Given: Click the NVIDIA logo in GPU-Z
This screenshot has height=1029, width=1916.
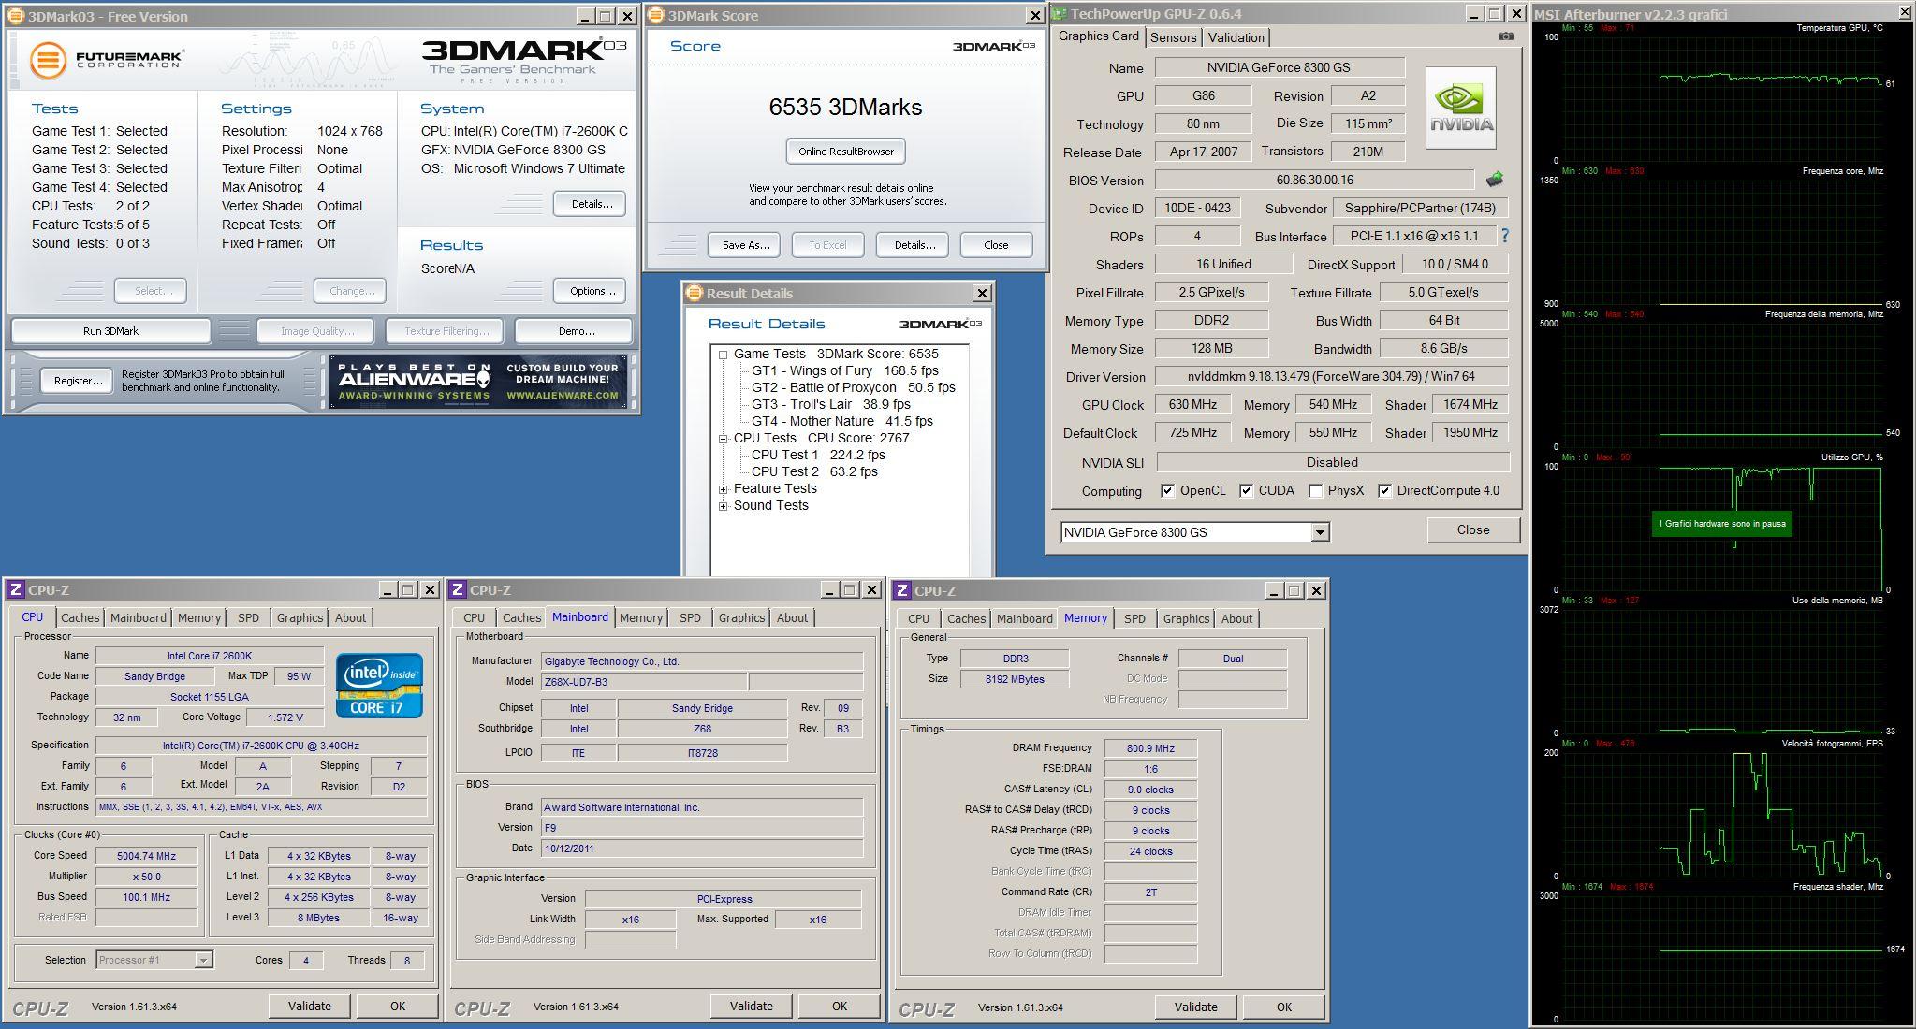Looking at the screenshot, I should click(x=1460, y=108).
